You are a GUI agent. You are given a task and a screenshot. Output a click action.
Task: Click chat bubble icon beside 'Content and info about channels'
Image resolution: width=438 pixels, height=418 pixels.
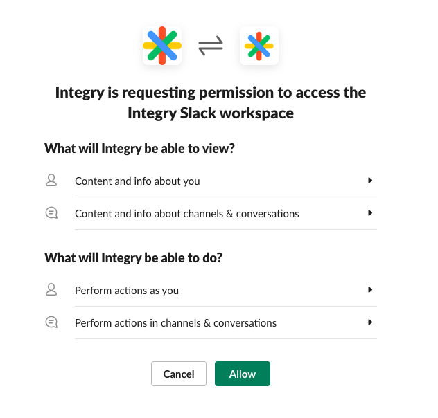coord(51,213)
